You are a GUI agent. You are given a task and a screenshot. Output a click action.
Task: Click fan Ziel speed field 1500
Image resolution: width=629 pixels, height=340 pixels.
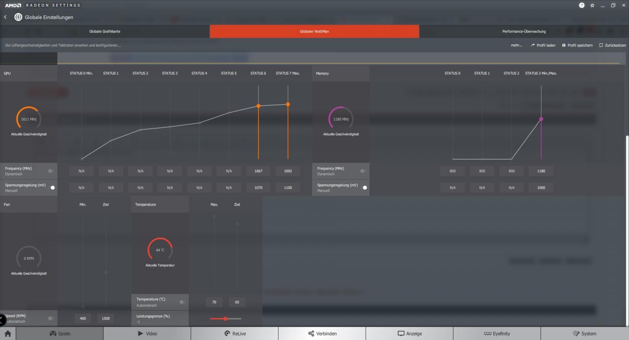coord(106,318)
